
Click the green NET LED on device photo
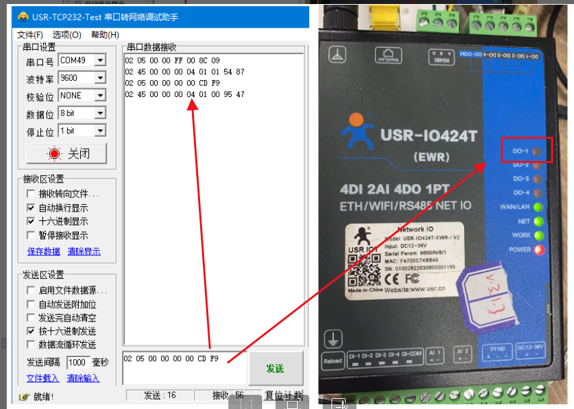[538, 222]
